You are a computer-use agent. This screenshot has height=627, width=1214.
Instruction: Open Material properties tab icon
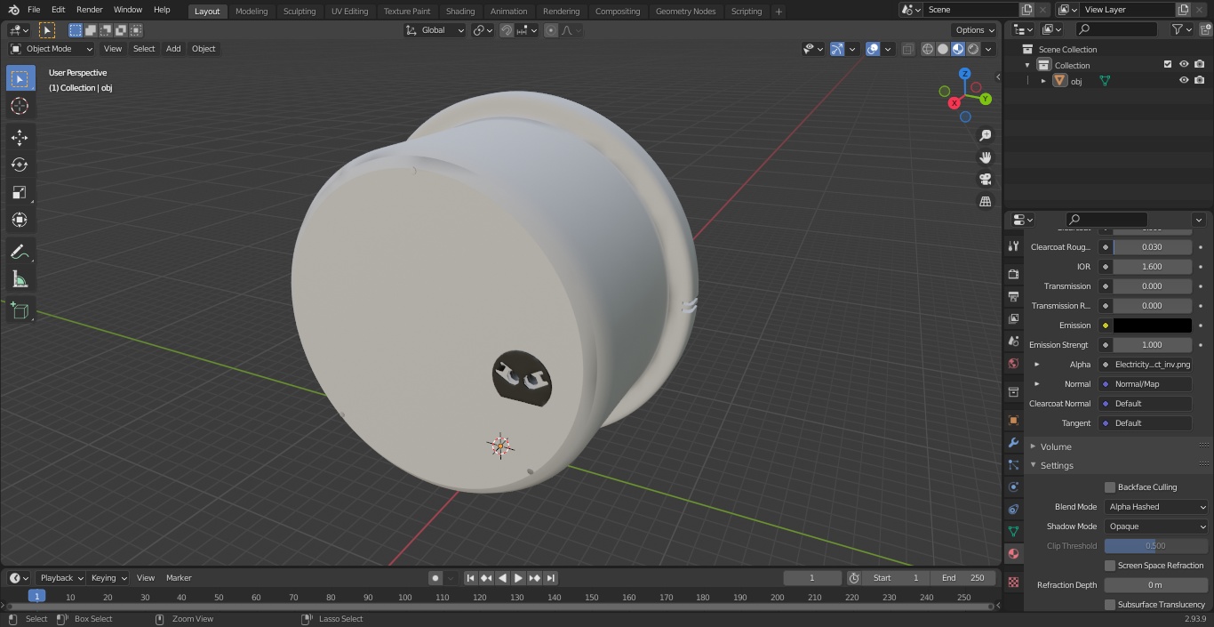1013,553
